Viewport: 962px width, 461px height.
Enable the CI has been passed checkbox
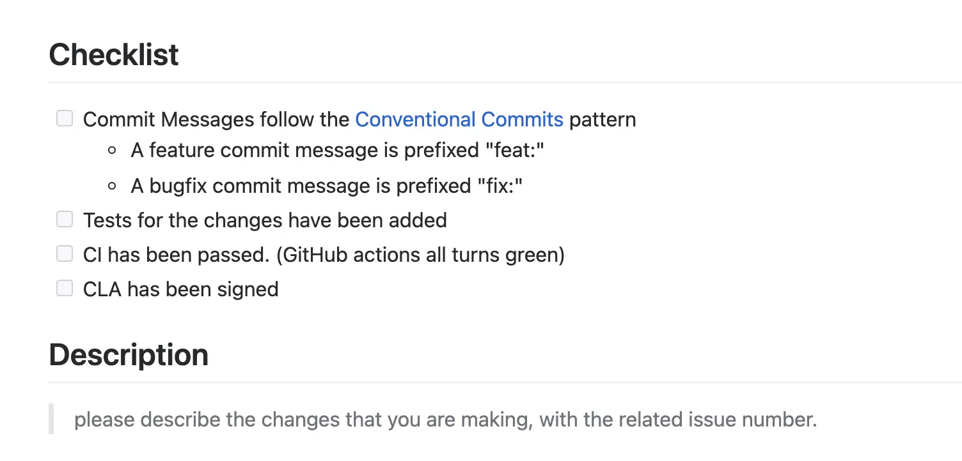click(x=65, y=253)
